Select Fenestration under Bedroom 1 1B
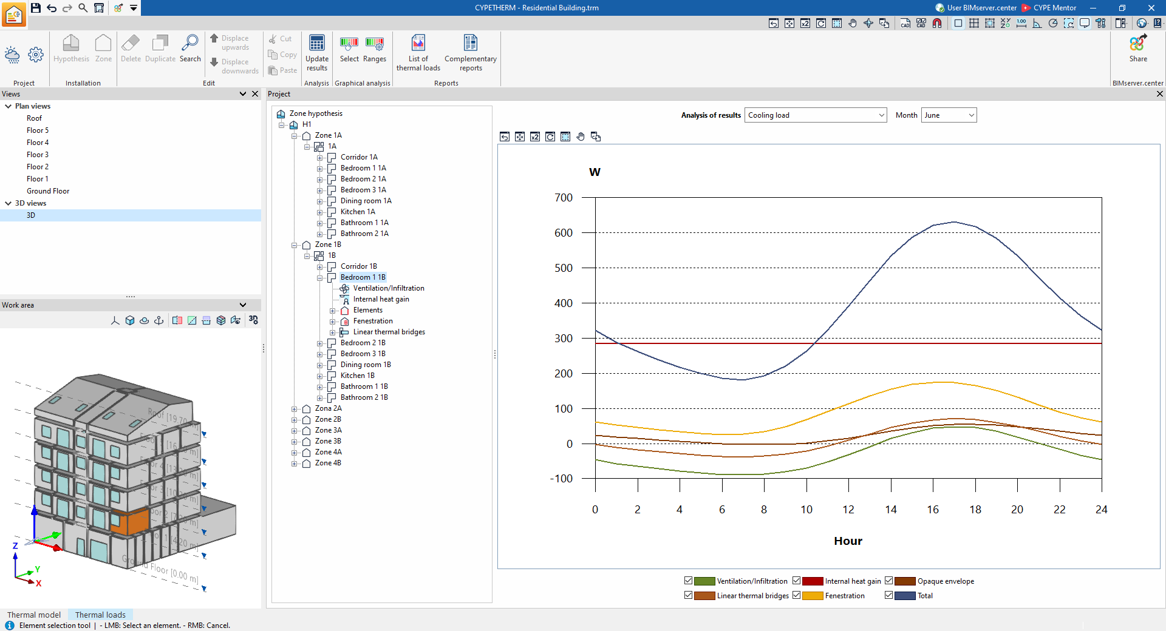The height and width of the screenshot is (631, 1166). coord(373,321)
